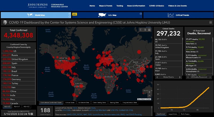Switch list to Admin1 level
The height and width of the screenshot is (117, 214).
(17, 107)
